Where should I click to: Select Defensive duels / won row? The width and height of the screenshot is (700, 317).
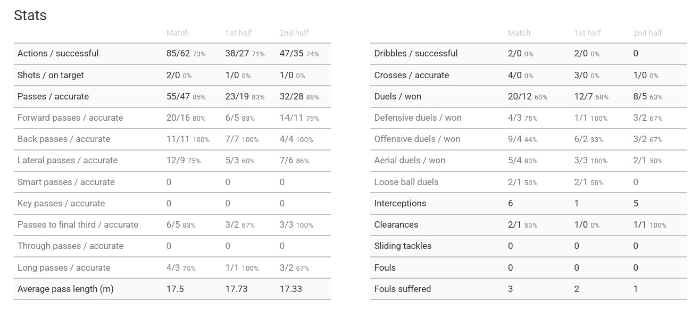click(529, 118)
